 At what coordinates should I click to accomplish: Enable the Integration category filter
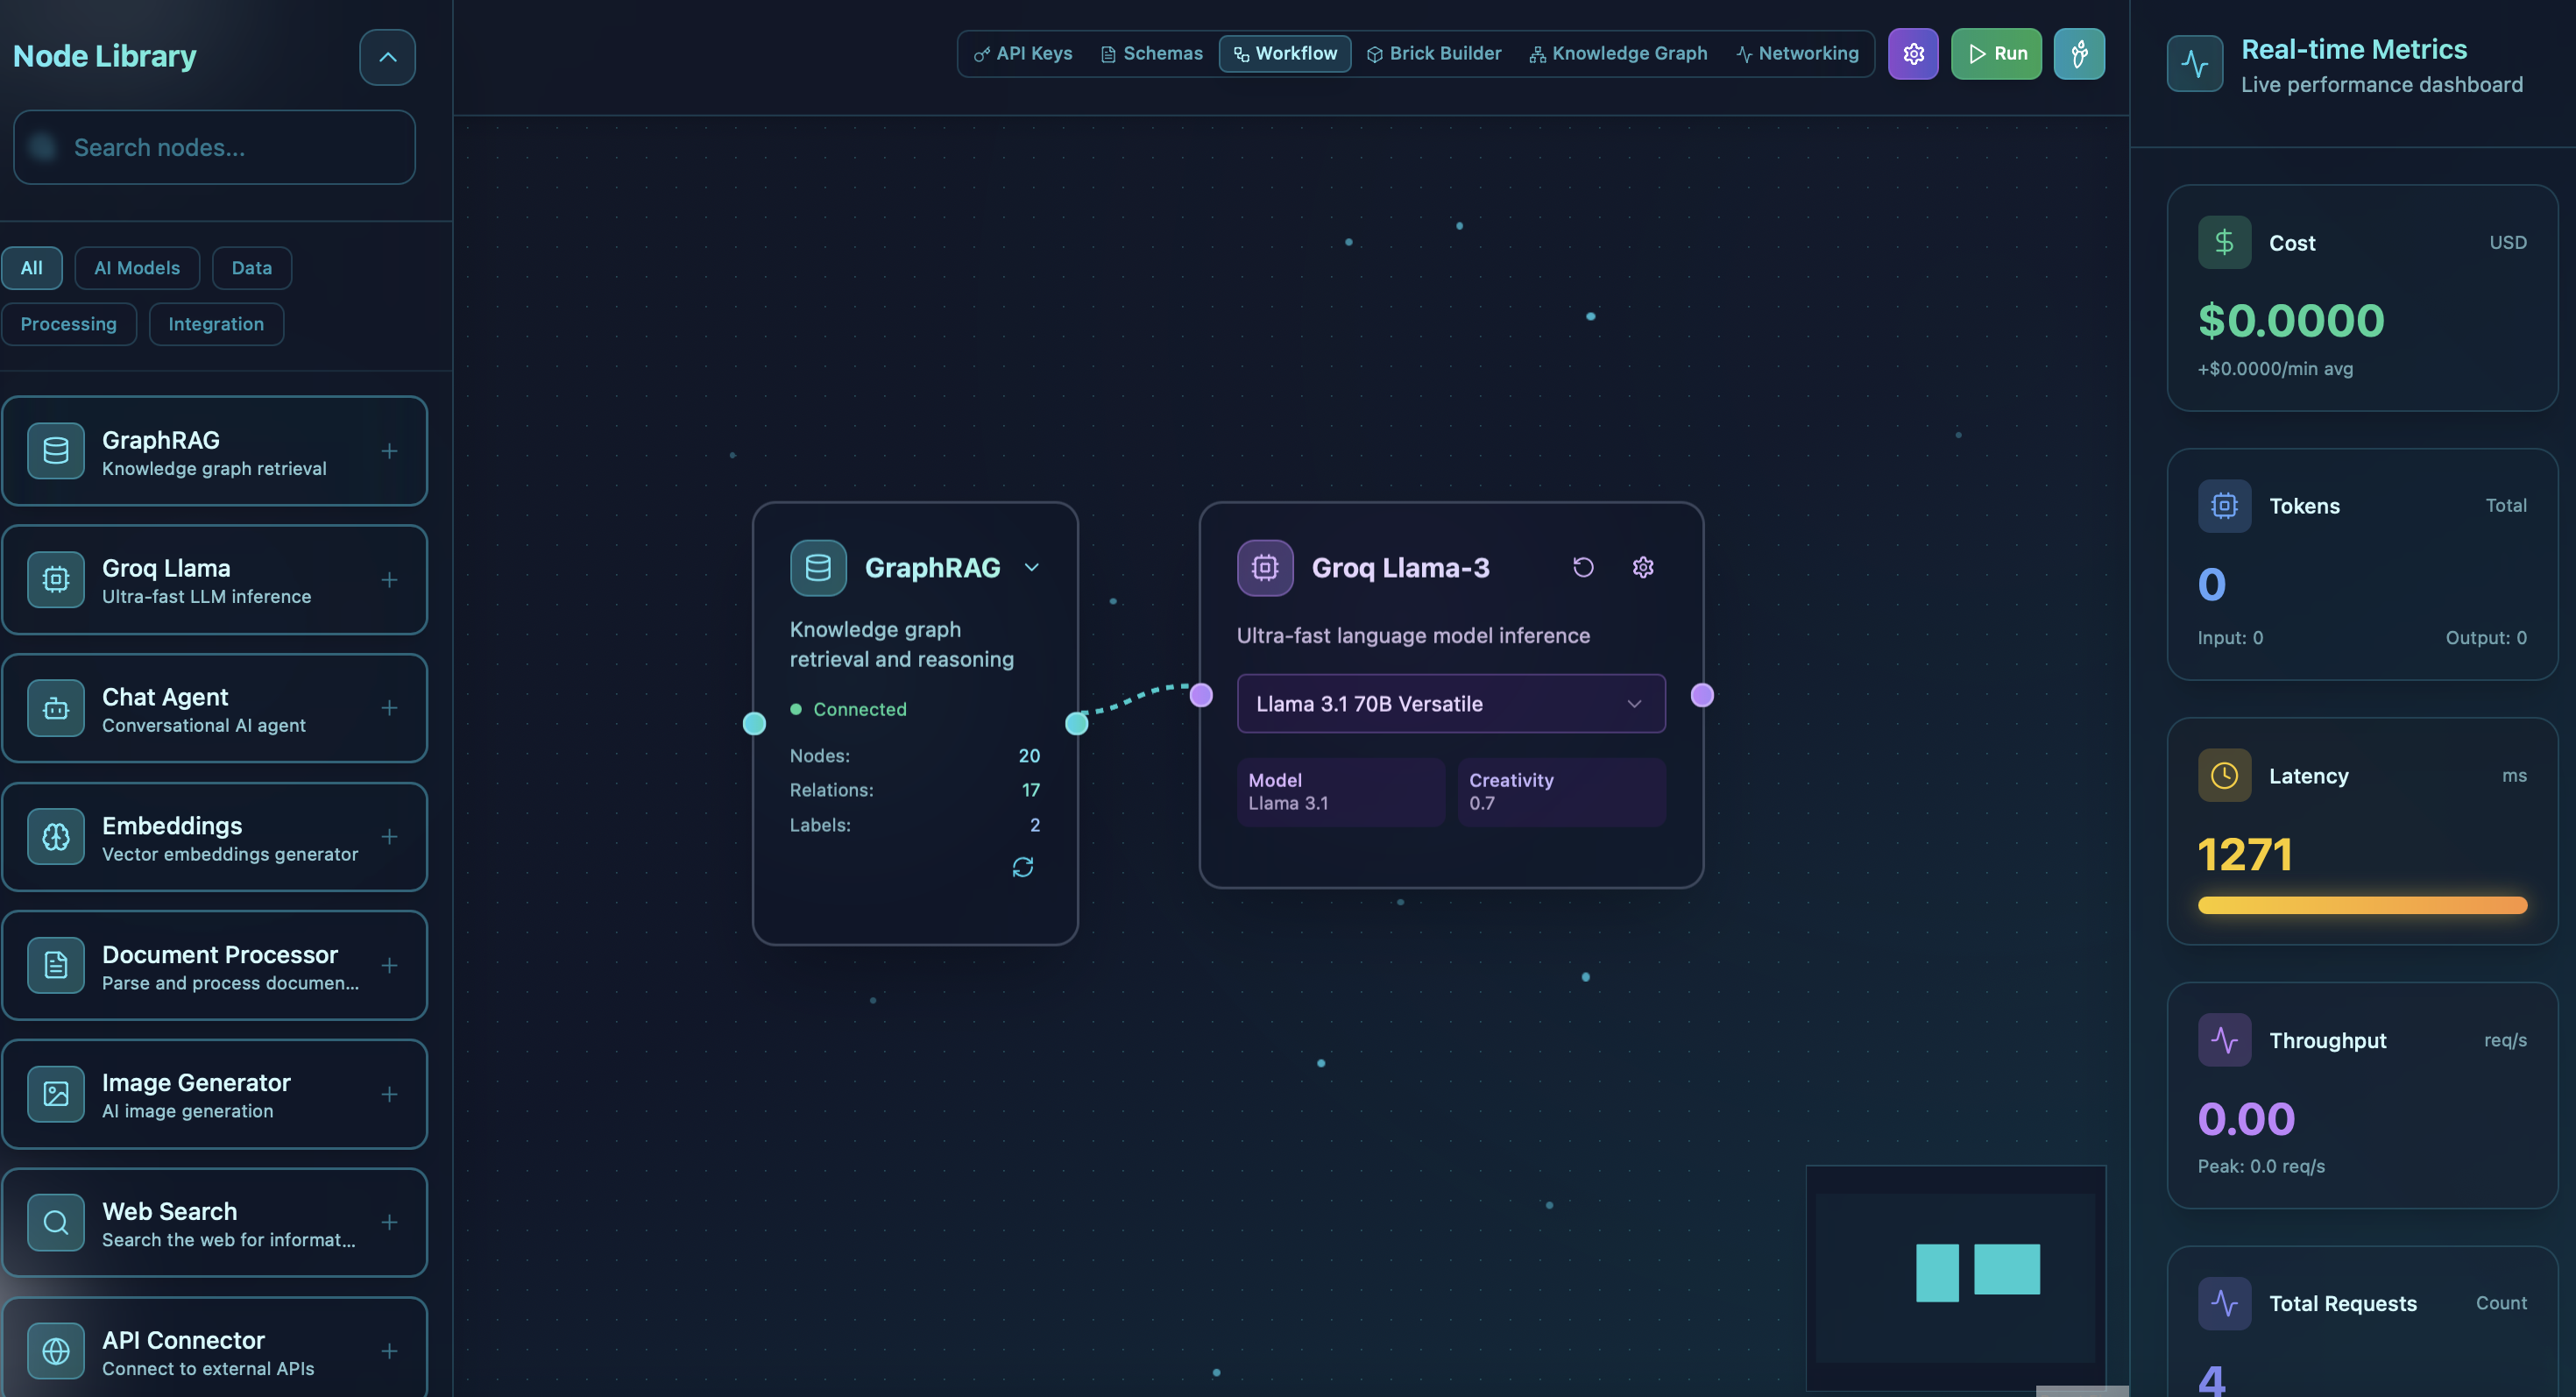pos(216,324)
